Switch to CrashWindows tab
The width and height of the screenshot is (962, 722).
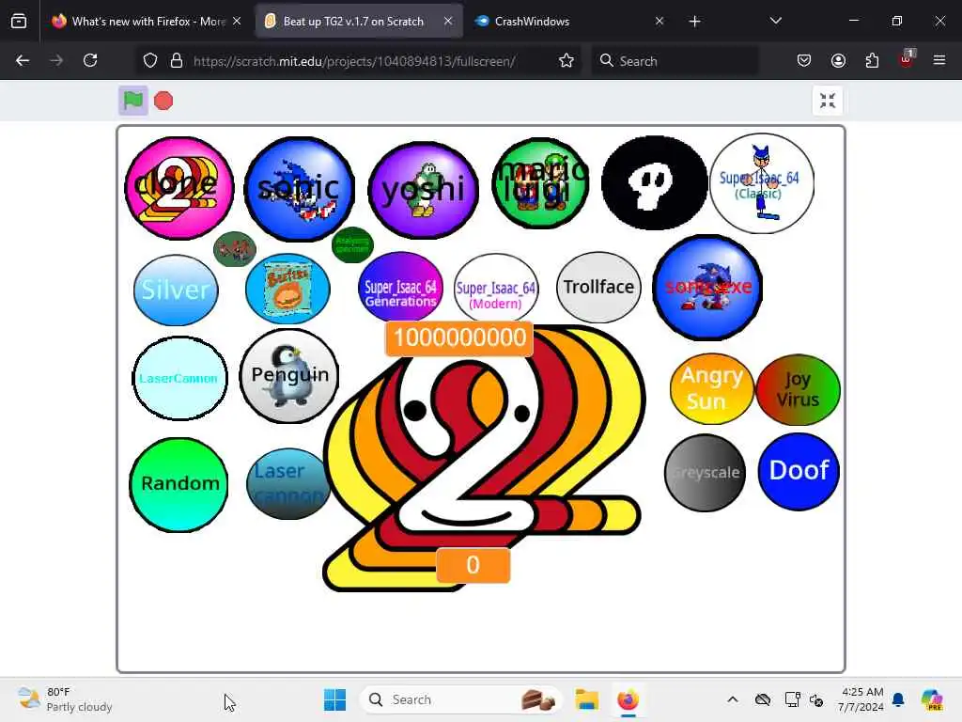[x=567, y=22]
